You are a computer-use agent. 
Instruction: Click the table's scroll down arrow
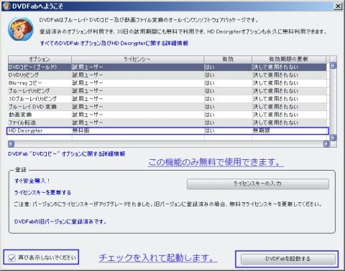pos(333,138)
